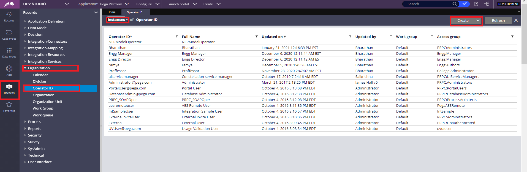Open the Instances dropdown
Image resolution: width=527 pixels, height=172 pixels.
pyautogui.click(x=118, y=20)
